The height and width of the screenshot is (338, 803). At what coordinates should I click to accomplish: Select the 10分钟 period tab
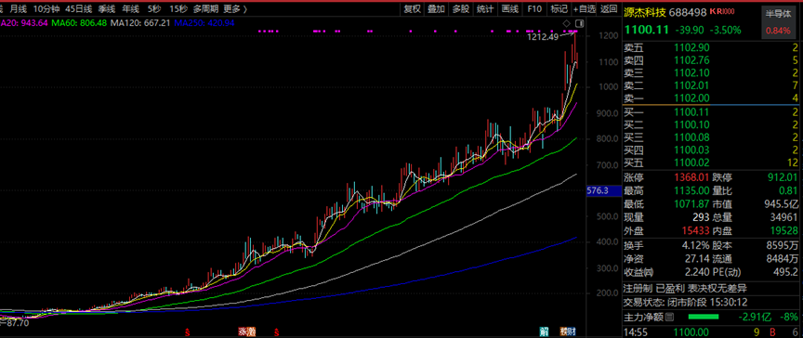(46, 8)
